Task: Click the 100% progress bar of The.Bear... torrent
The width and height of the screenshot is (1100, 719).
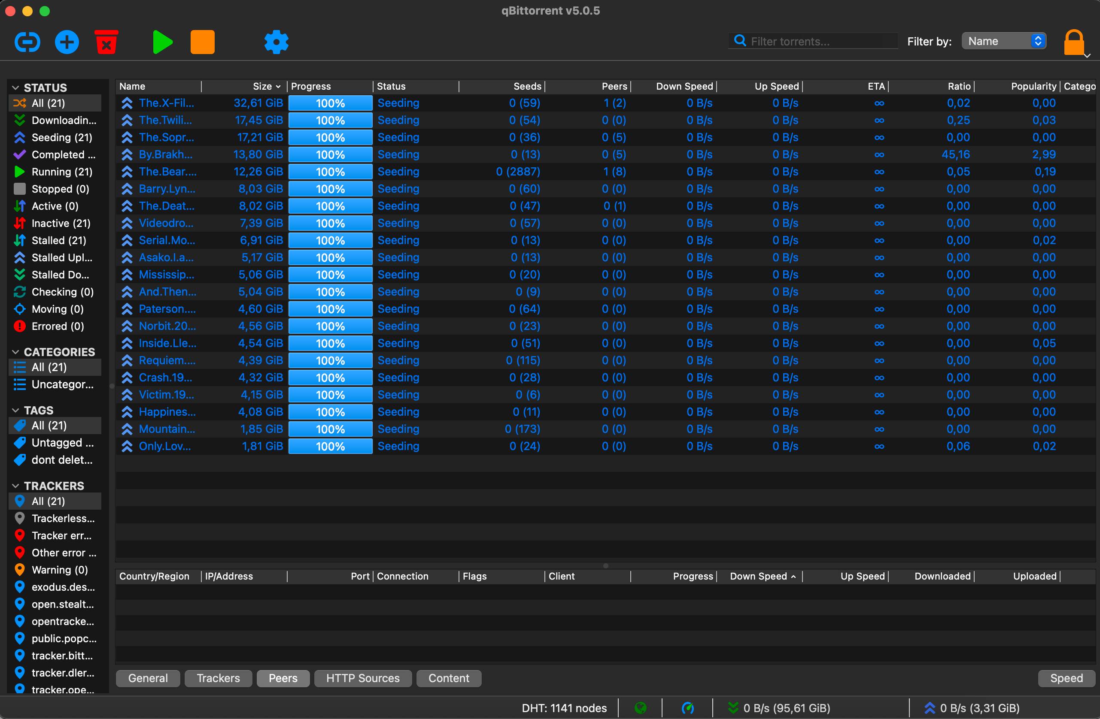Action: (x=331, y=172)
